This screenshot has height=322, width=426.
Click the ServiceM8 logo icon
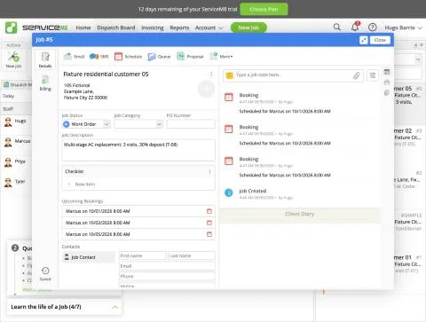11,27
